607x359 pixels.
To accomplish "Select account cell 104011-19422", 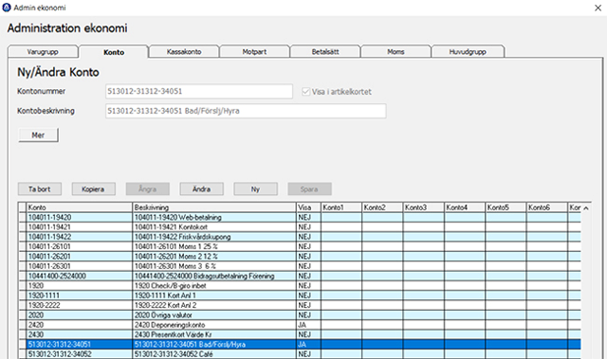I will click(x=80, y=237).
